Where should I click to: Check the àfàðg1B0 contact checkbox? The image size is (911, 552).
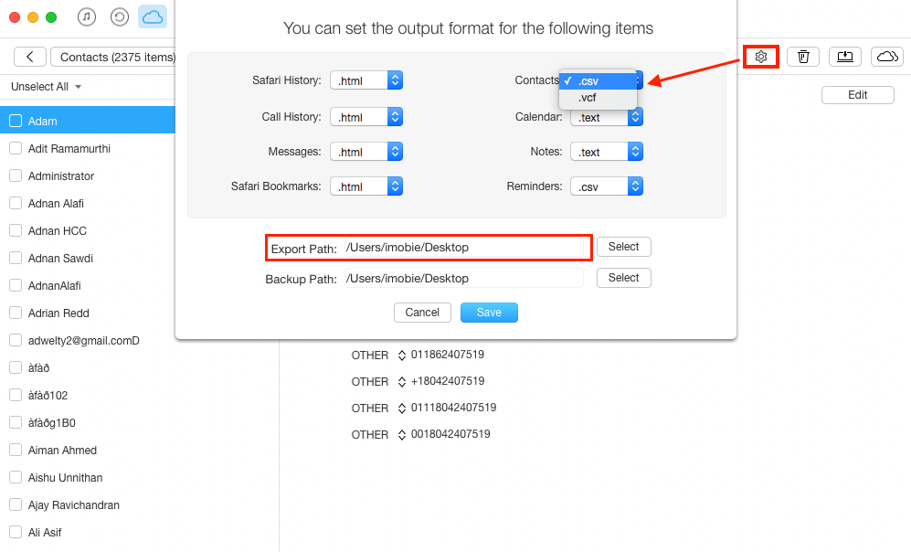(x=16, y=422)
